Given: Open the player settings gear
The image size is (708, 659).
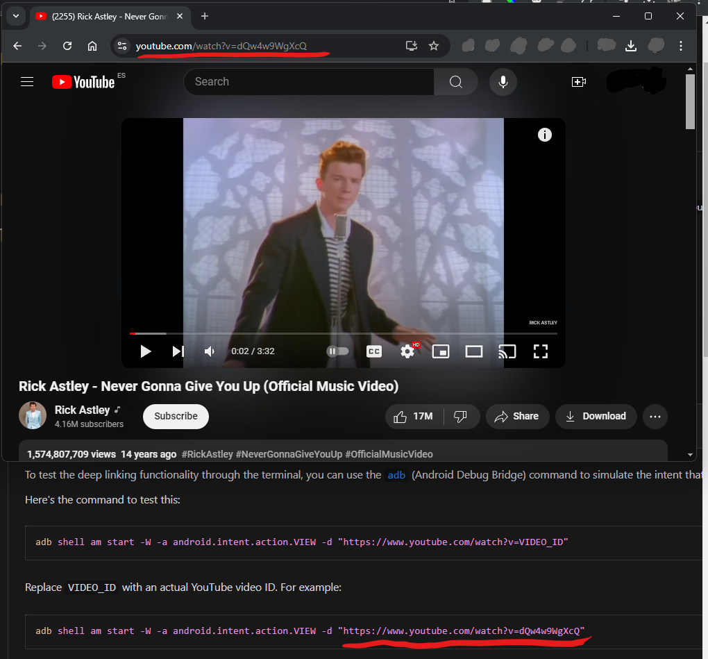Looking at the screenshot, I should click(407, 351).
